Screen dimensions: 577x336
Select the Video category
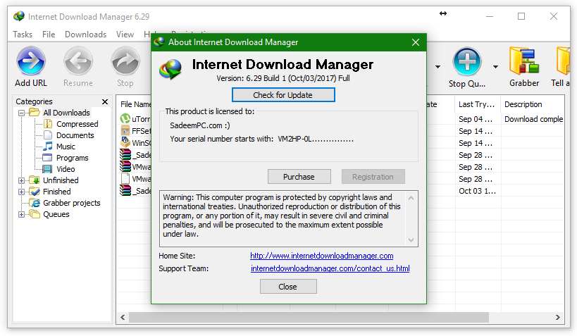click(66, 169)
